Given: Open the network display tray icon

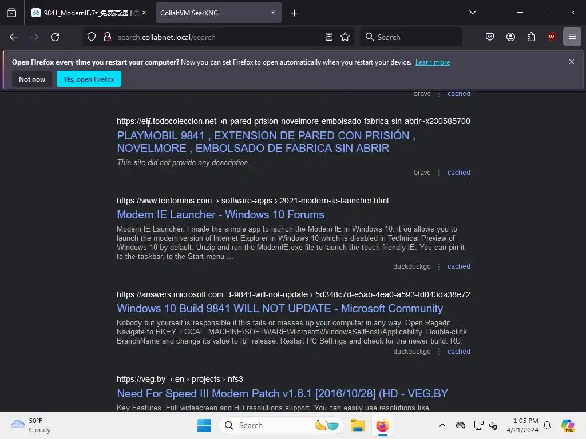Looking at the screenshot, I should [x=478, y=425].
